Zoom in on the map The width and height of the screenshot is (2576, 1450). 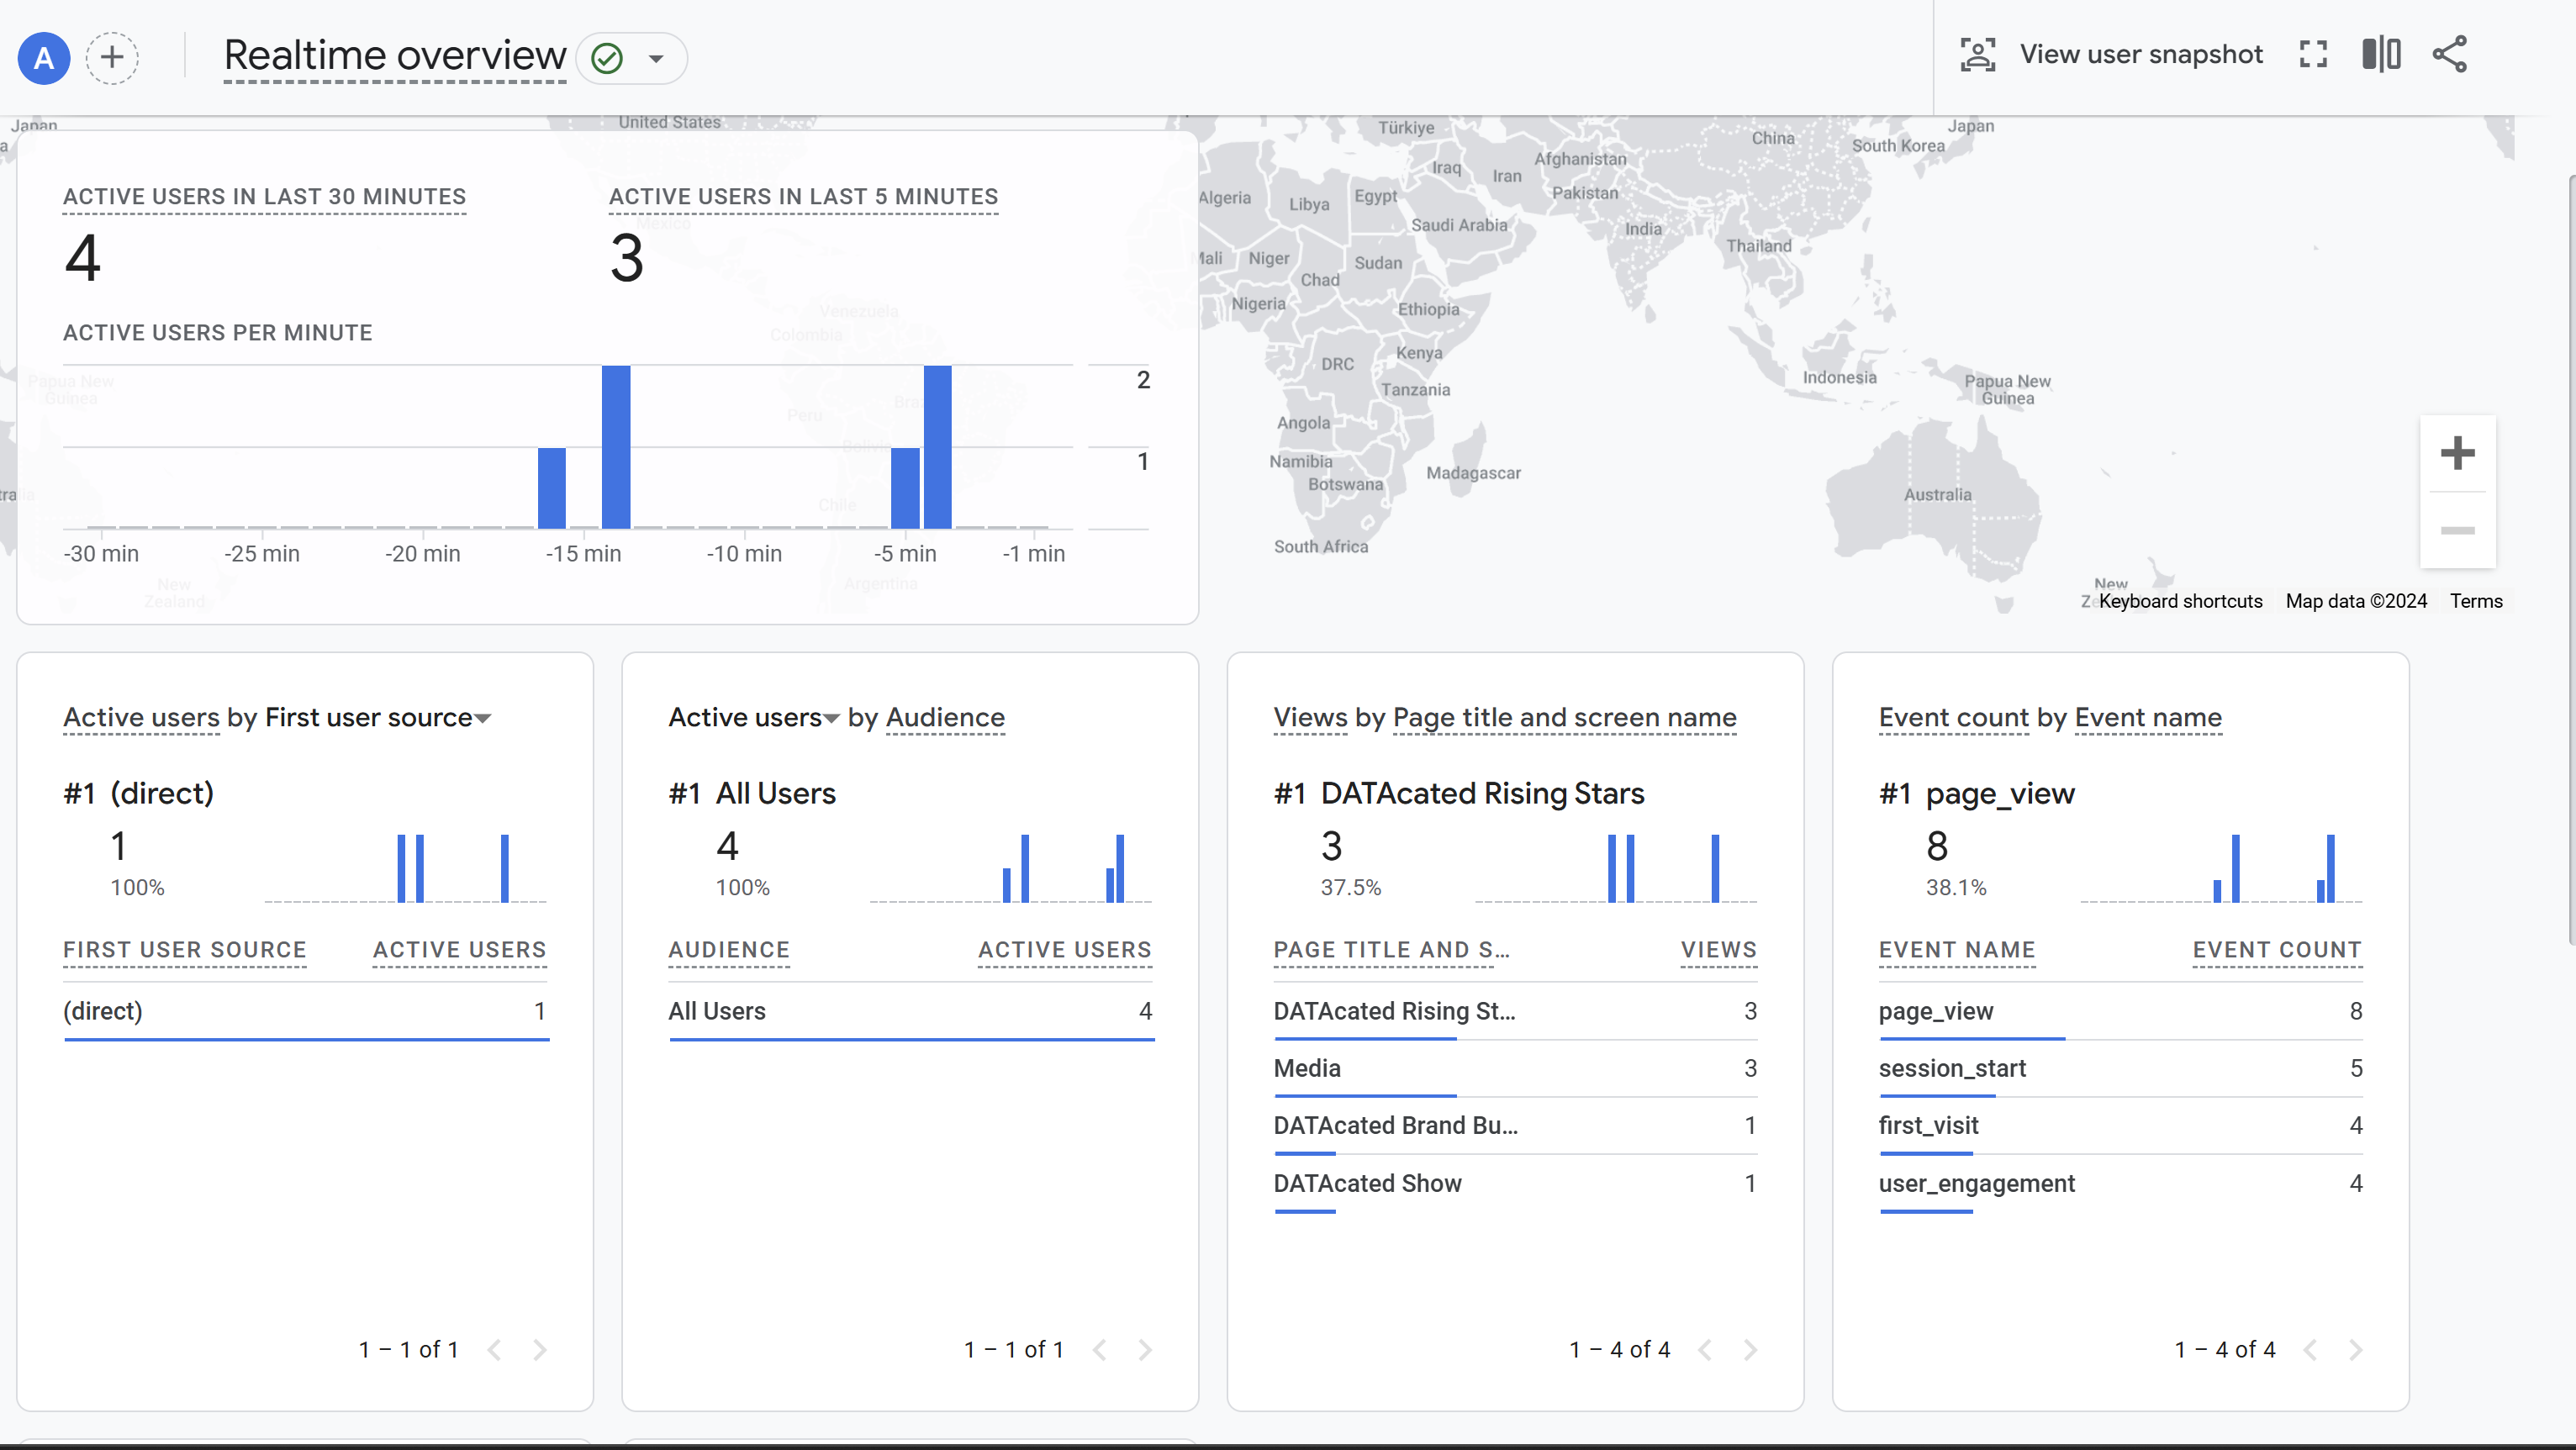click(2457, 453)
